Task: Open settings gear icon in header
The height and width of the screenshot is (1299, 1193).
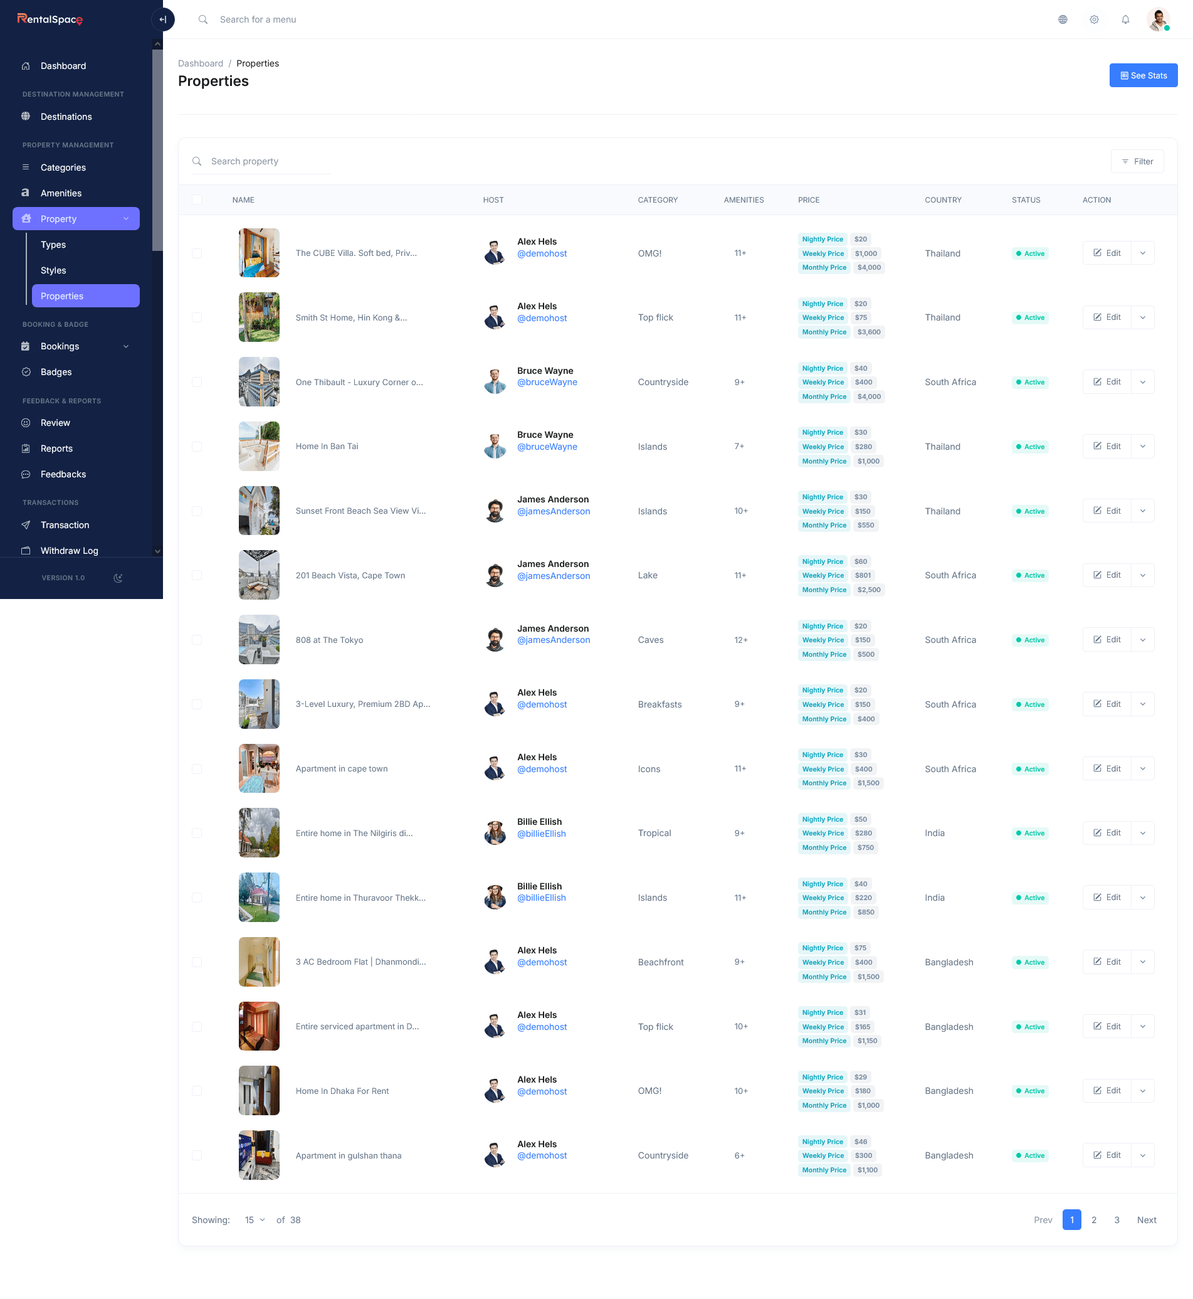Action: coord(1094,19)
